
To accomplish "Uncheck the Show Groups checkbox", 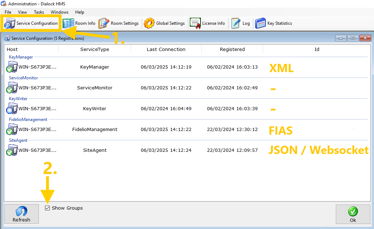I will (x=48, y=208).
